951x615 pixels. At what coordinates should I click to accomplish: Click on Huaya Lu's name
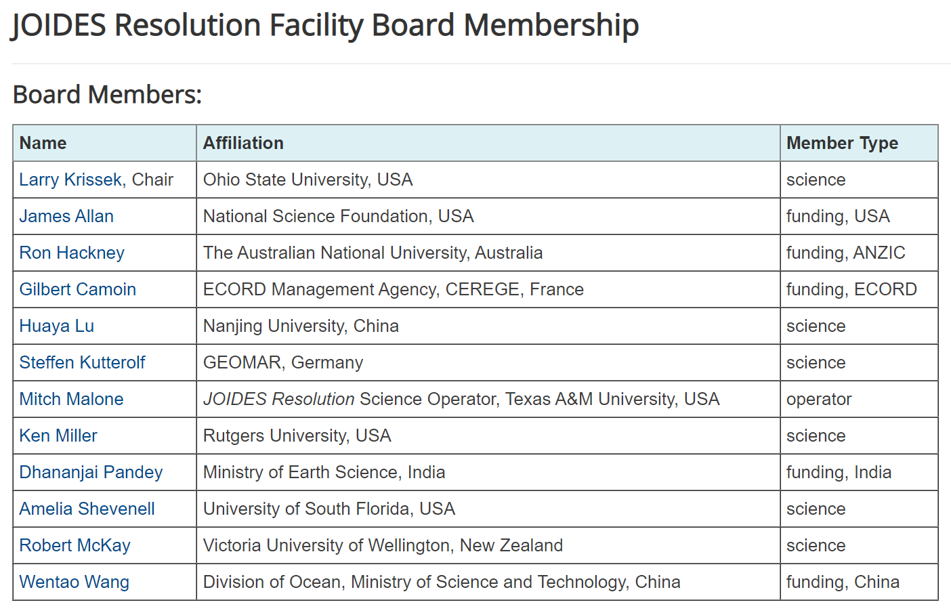(x=56, y=326)
